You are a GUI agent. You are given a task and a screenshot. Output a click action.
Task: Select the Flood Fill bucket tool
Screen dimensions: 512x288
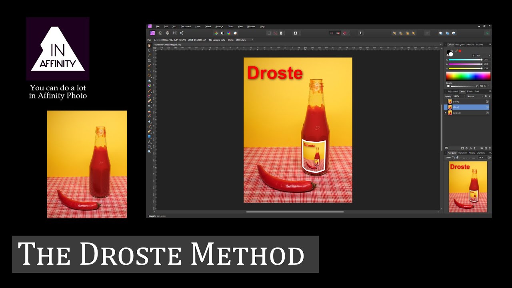tap(150, 80)
